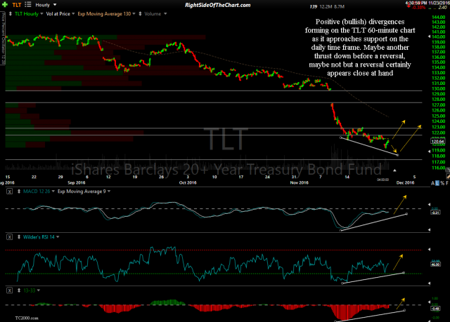Screen dimensions: 450x322
Task: Click the green plus add-indicator icon
Action: [x=5, y=5]
